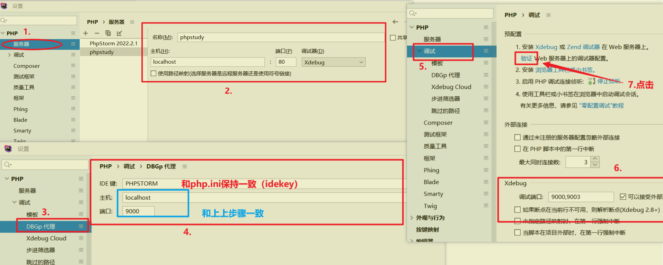Click the Twig row icon in the 调试 settings window
The height and width of the screenshot is (265, 663).
click(x=486, y=205)
